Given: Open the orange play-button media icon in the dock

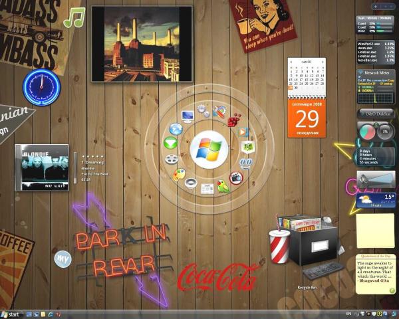Looking at the screenshot, I should [x=243, y=132].
